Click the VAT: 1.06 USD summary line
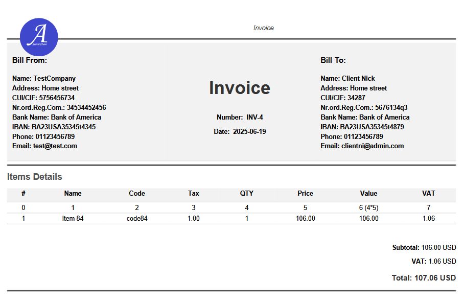 point(433,261)
